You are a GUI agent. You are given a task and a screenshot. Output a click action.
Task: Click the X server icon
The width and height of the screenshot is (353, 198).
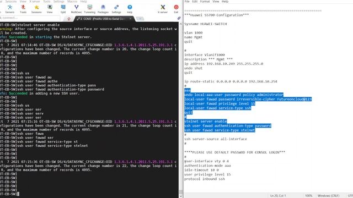[x=163, y=9]
